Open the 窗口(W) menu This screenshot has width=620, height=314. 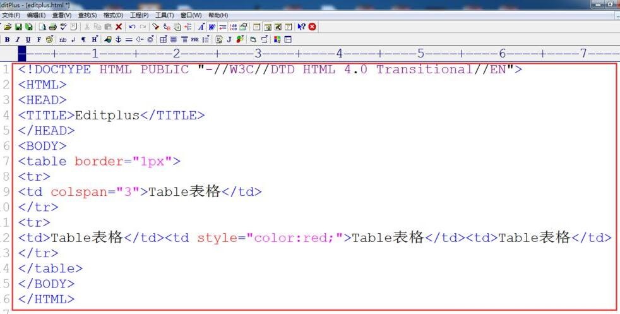pos(191,15)
